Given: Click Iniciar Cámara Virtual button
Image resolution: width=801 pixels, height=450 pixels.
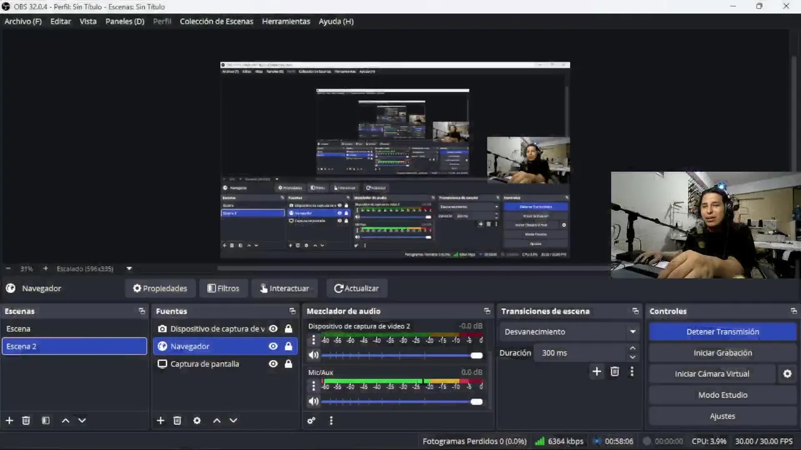Looking at the screenshot, I should 712,374.
